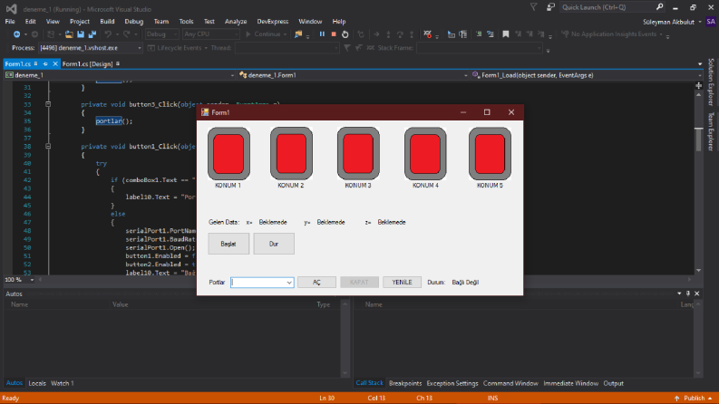The height and width of the screenshot is (404, 719).
Task: Open the deneme_1 project scope dropdown
Action: point(120,75)
